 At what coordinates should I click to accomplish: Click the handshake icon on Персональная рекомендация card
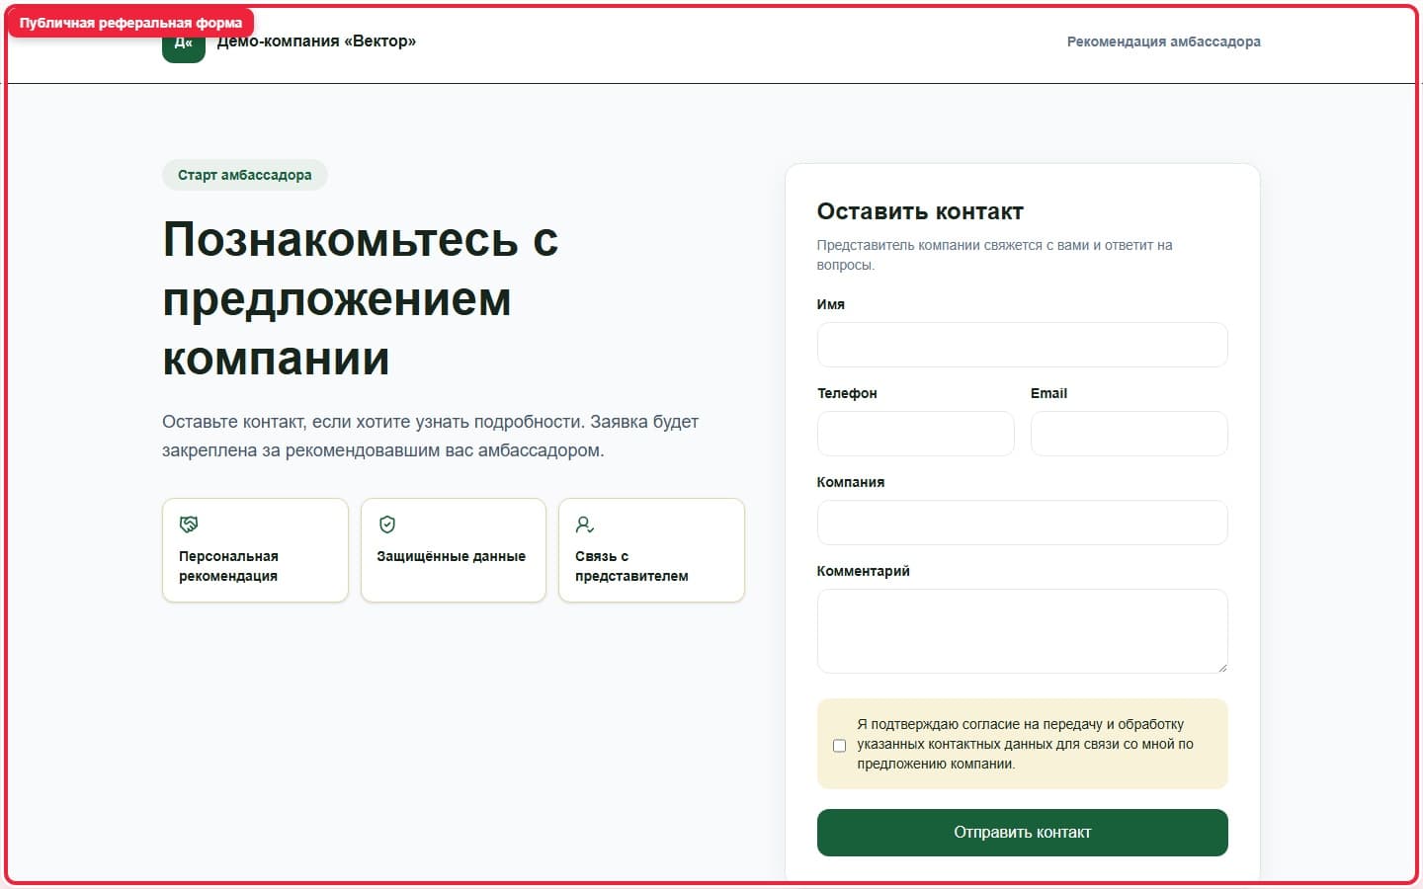(189, 525)
